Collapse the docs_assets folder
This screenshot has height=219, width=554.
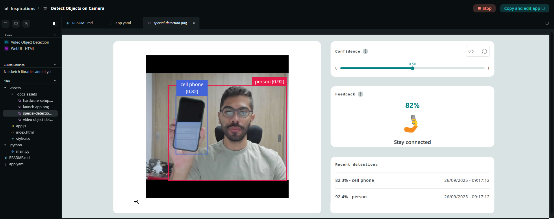12,94
